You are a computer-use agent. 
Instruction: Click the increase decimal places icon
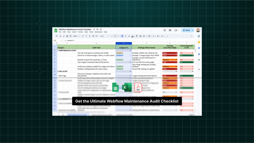point(93,36)
